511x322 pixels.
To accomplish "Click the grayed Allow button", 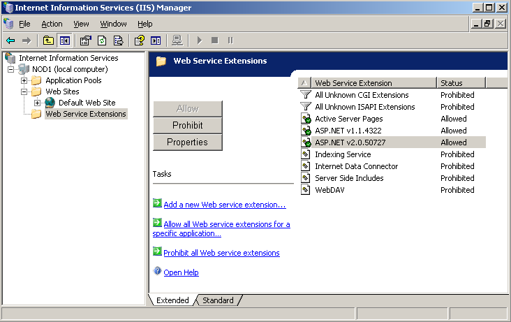I will (188, 109).
